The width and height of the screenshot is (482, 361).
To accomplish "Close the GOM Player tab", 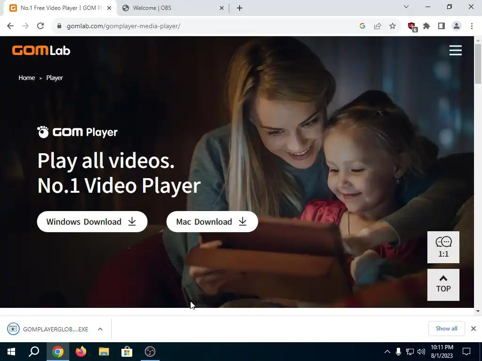I will pos(109,8).
